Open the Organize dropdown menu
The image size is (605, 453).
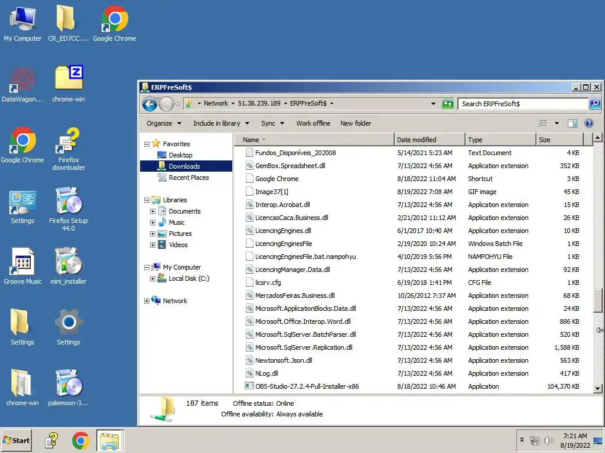[x=164, y=123]
